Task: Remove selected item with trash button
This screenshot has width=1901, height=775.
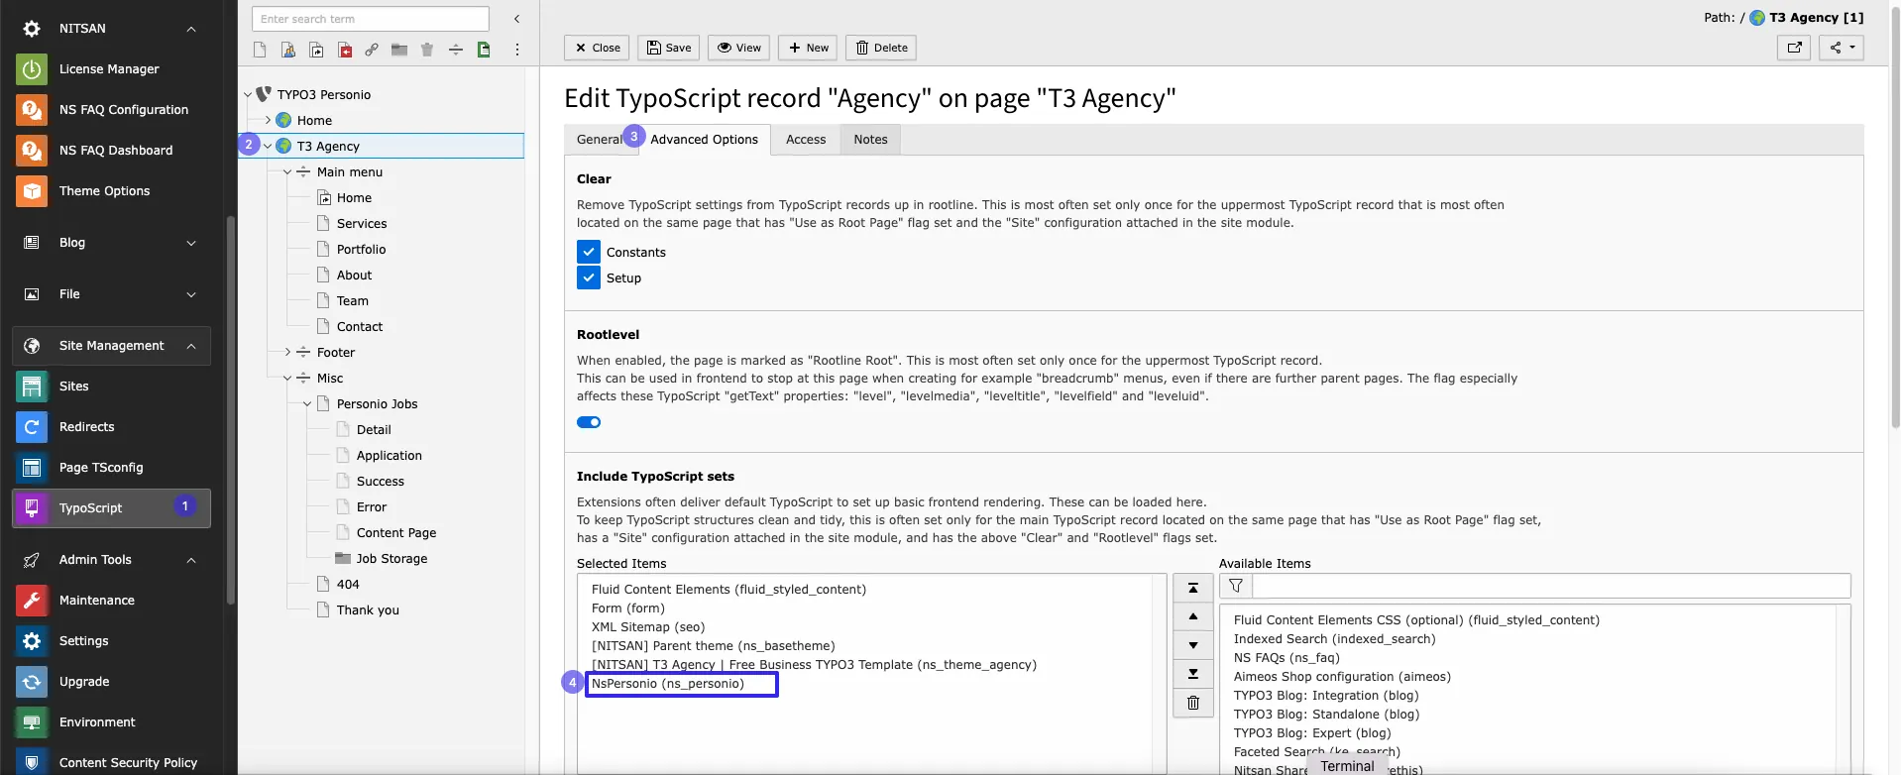Action: pyautogui.click(x=1193, y=703)
